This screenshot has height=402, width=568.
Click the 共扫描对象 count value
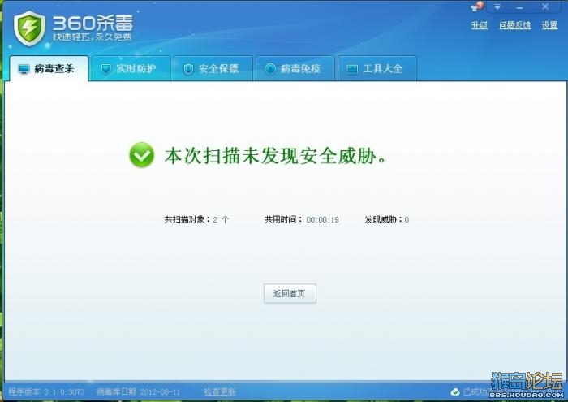coord(221,219)
